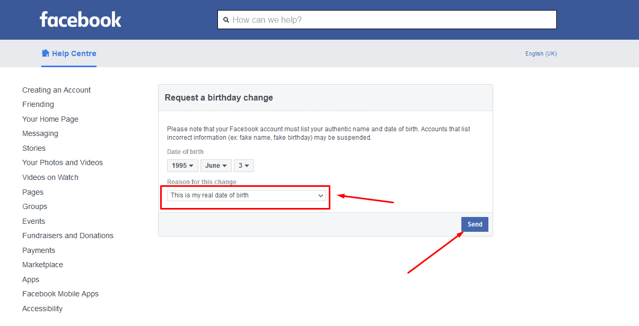This screenshot has width=639, height=326.
Task: Expand the reason for this change dropdown
Action: 247,196
